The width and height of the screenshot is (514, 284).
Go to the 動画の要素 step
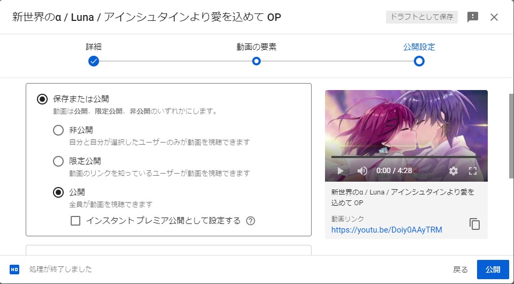[256, 61]
